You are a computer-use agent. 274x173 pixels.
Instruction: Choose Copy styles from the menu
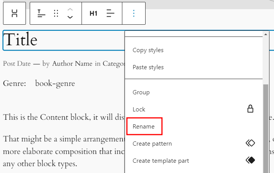point(148,50)
